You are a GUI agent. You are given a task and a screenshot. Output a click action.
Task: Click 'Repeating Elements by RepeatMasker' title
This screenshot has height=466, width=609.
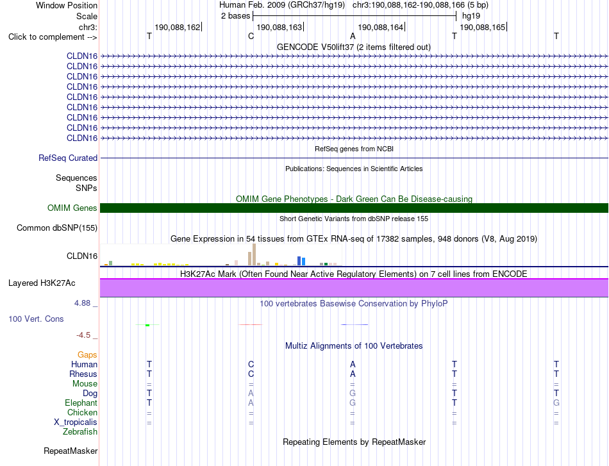[x=354, y=442]
